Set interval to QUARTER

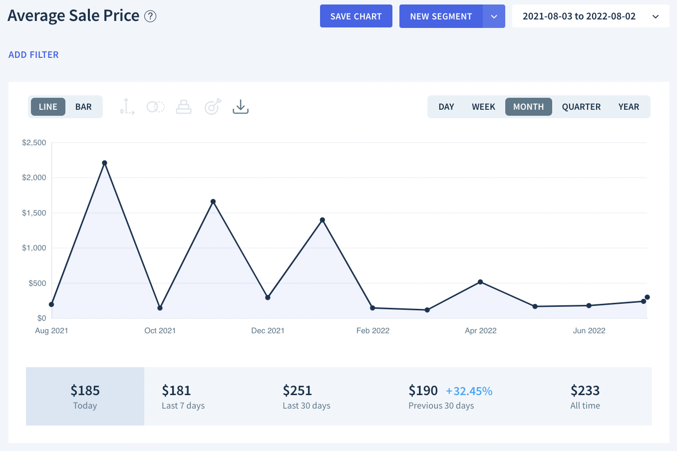tap(581, 107)
